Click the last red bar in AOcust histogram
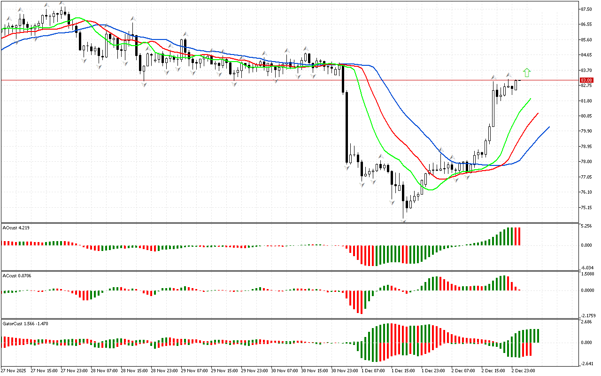The height and width of the screenshot is (376, 601). (519, 236)
